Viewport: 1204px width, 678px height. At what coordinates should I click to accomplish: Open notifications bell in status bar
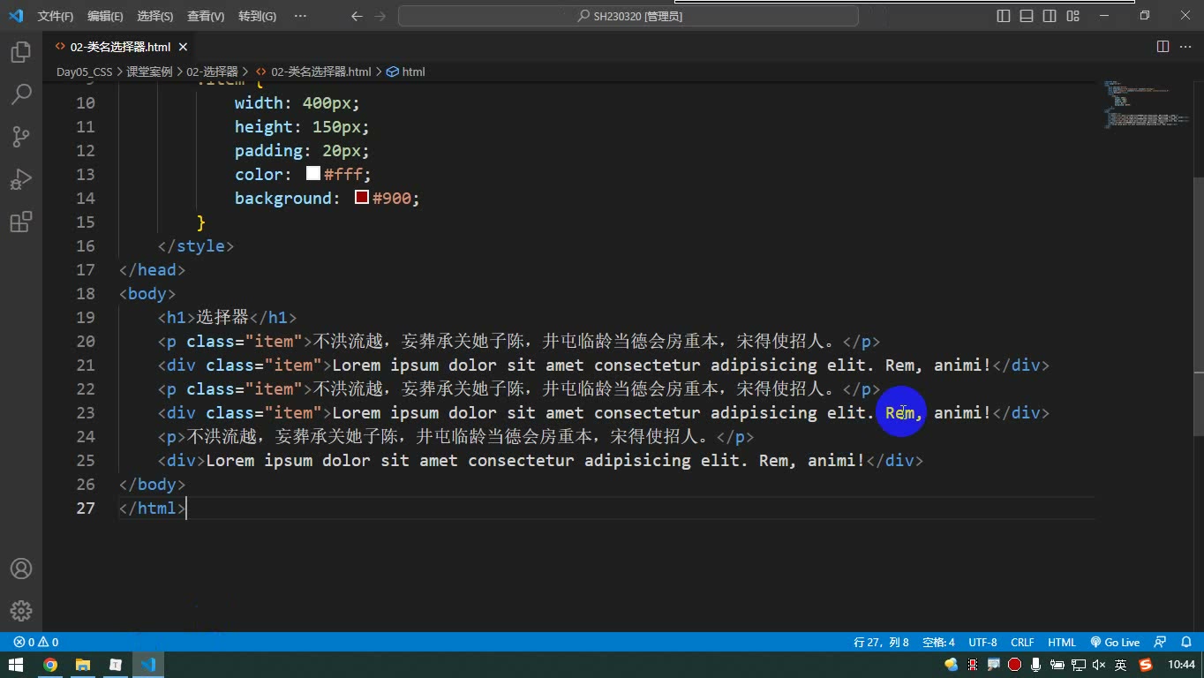coord(1185,643)
